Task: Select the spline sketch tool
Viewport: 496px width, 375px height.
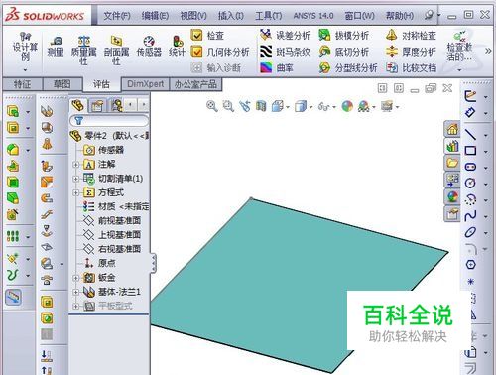Action: tap(470, 215)
